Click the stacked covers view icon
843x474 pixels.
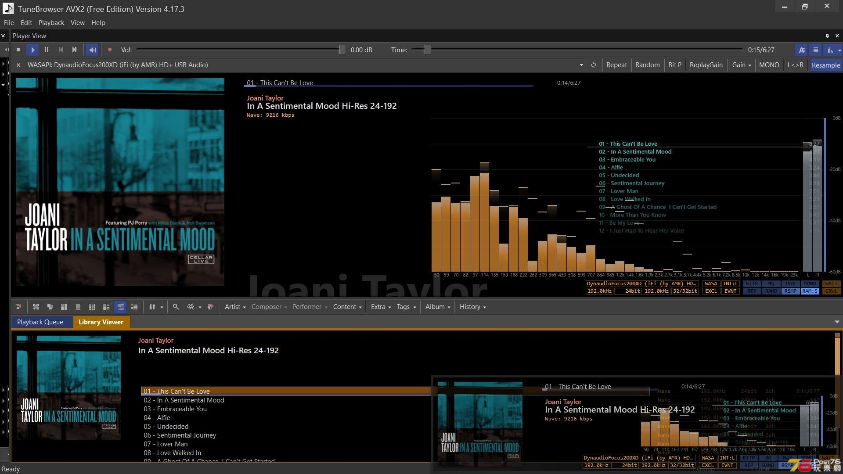click(50, 307)
